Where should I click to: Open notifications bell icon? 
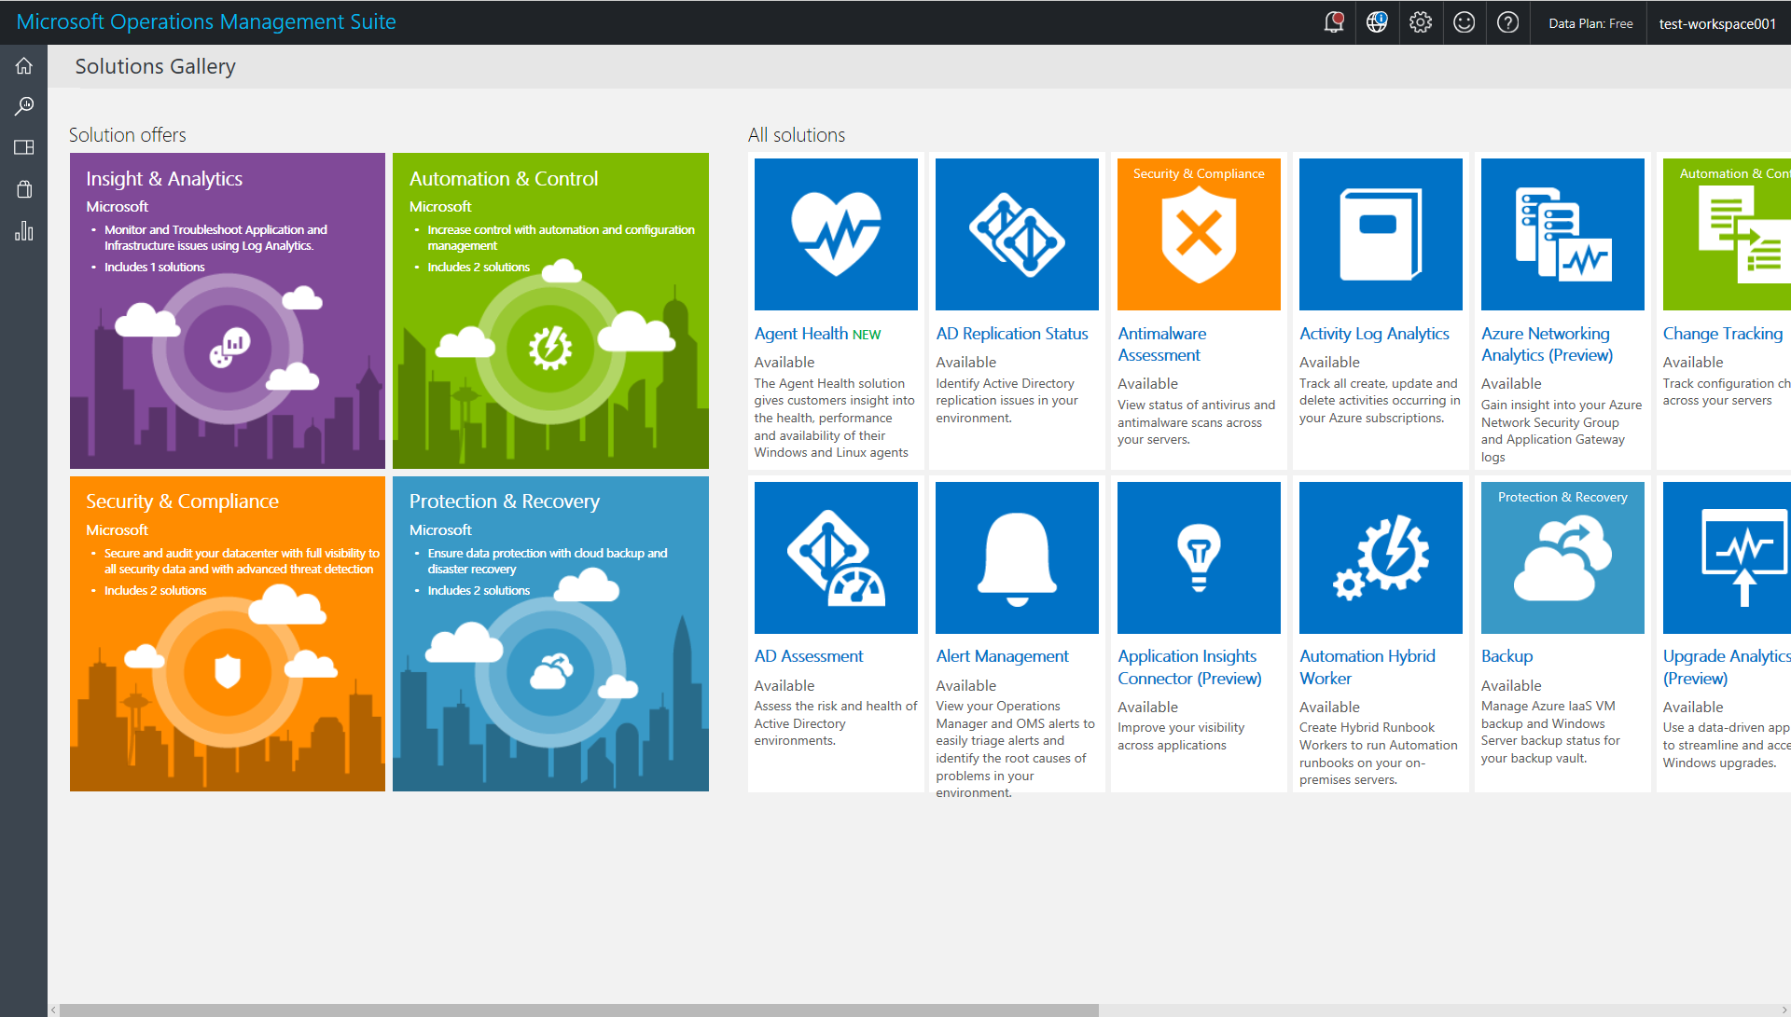pos(1334,22)
